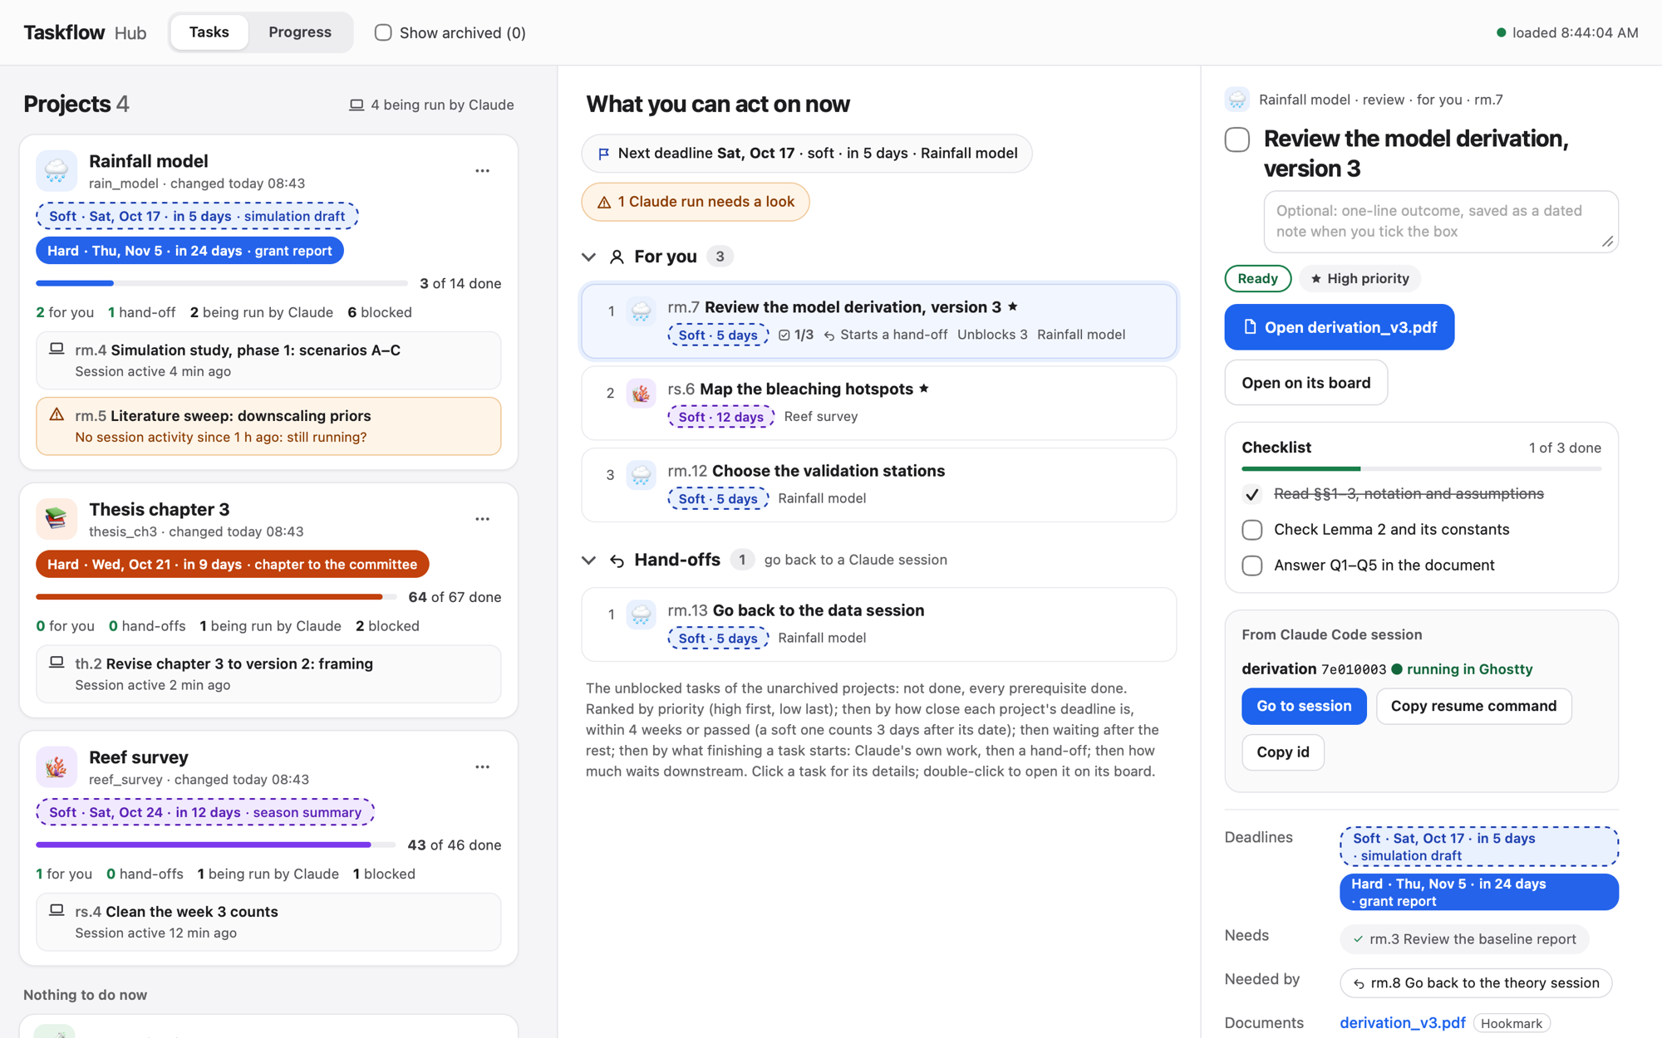The height and width of the screenshot is (1038, 1662).
Task: Click the cloud icon on rm.12 Choose the validation stations
Action: pos(641,475)
